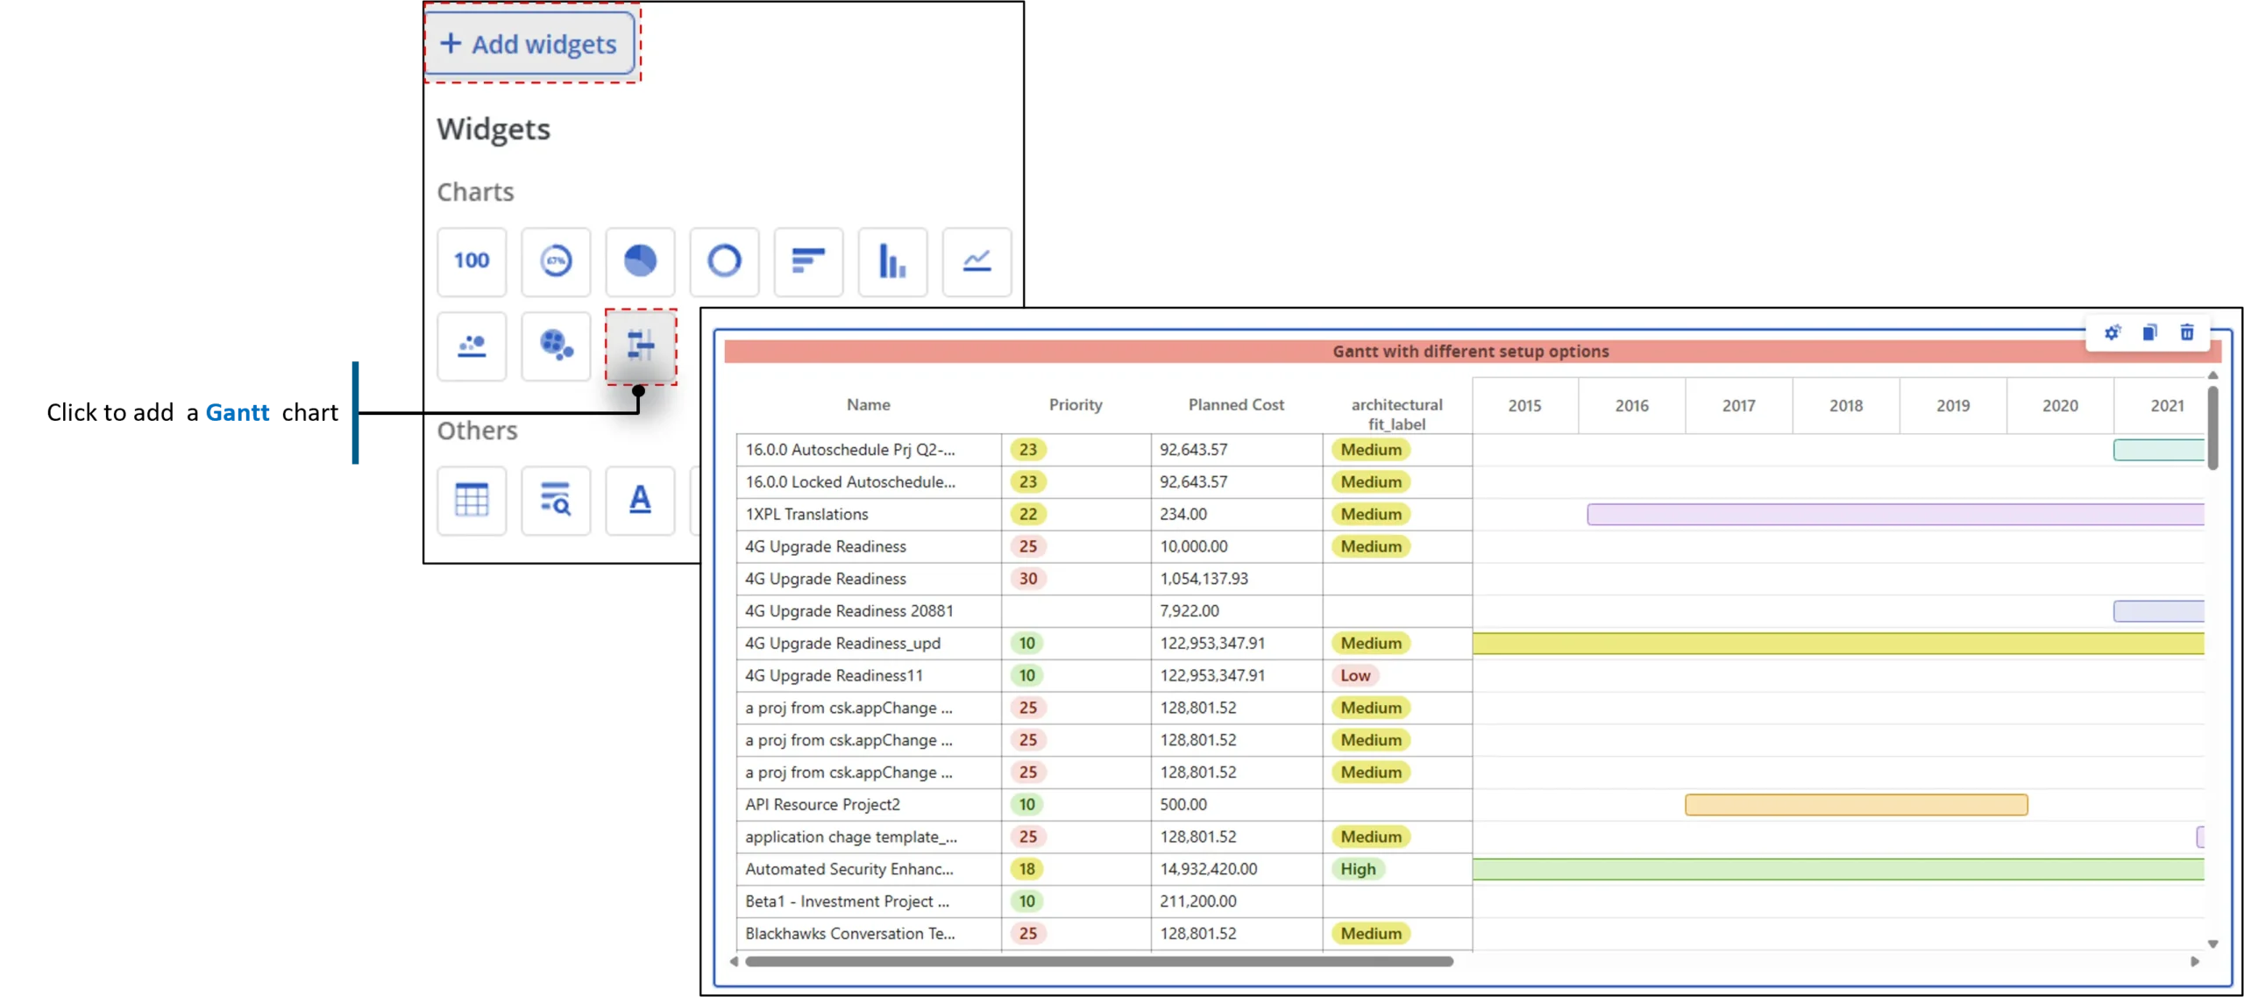The height and width of the screenshot is (997, 2244).
Task: Click the horizontal scrollbar thumb
Action: pyautogui.click(x=1098, y=961)
